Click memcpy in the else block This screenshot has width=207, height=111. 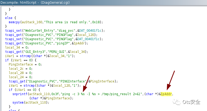point(14,22)
